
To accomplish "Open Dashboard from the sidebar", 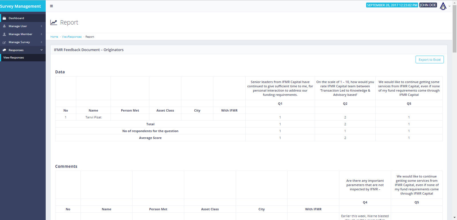I will [16, 18].
